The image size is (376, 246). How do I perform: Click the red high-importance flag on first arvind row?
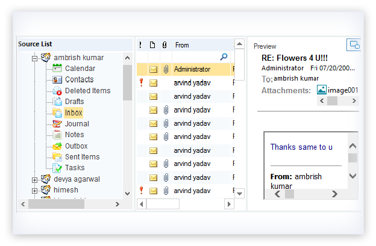pos(141,82)
